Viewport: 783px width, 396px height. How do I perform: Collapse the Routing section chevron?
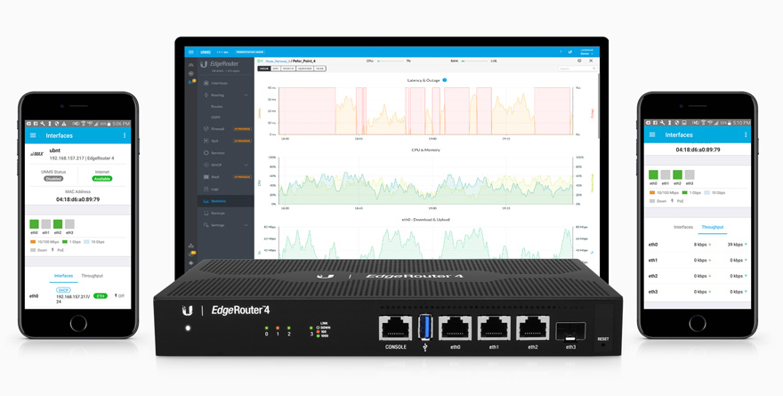tap(246, 95)
